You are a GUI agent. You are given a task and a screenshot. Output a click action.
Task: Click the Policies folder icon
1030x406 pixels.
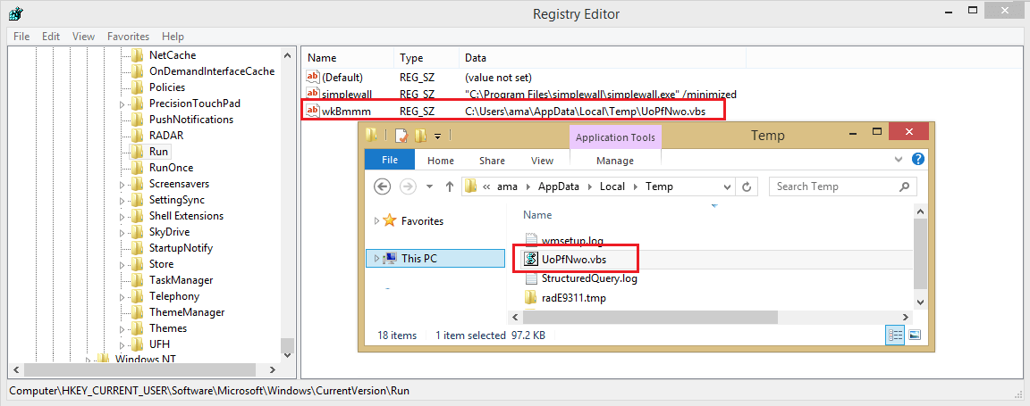point(138,87)
